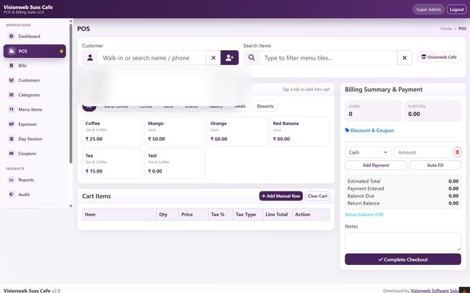Clear the customer search field
The height and width of the screenshot is (293, 470).
pos(213,58)
